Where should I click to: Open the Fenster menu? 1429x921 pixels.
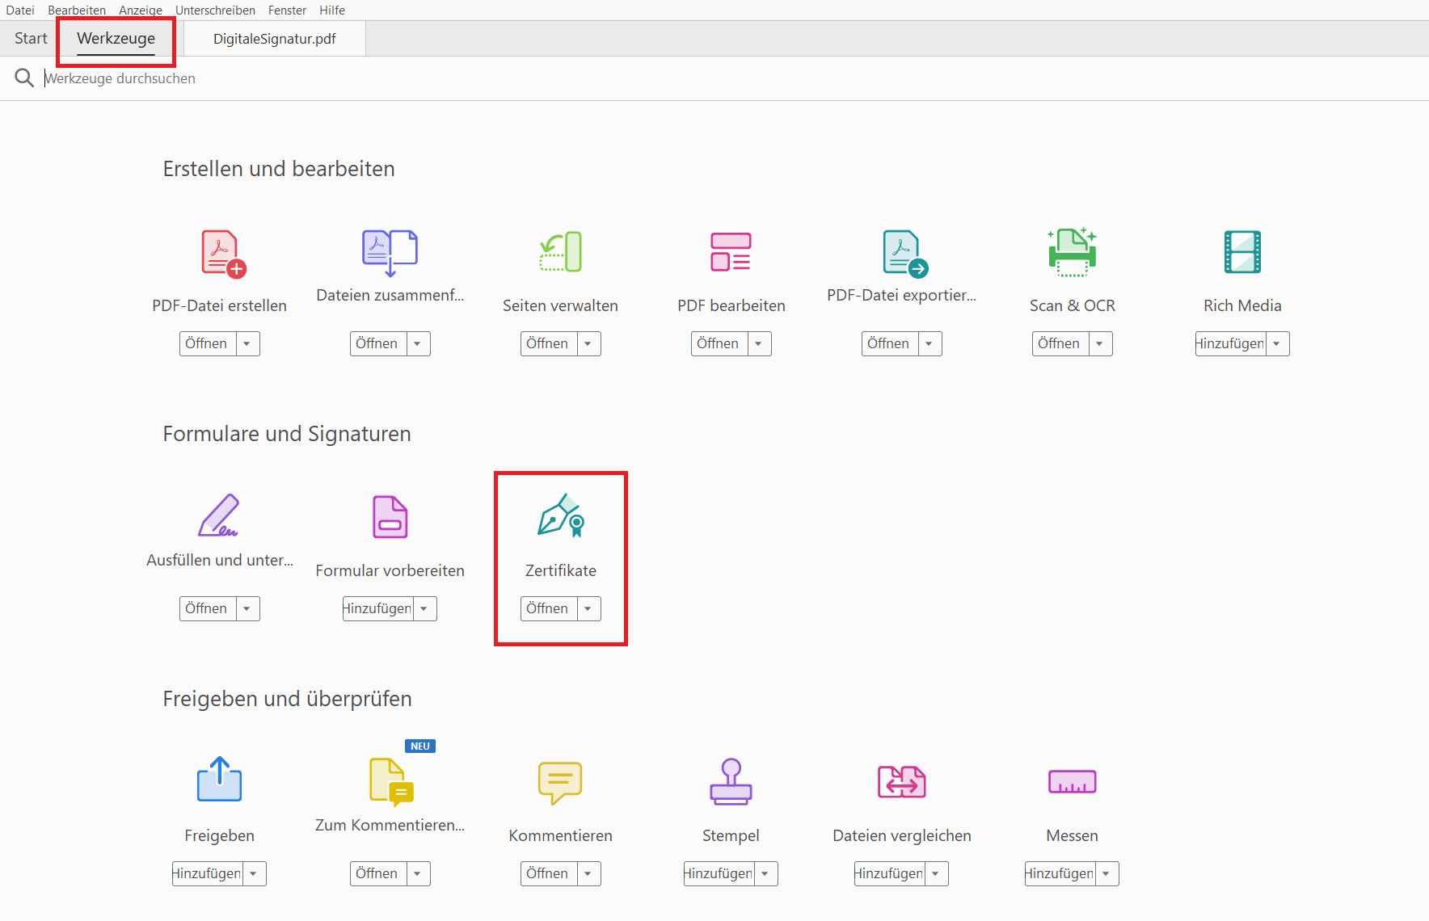(x=287, y=10)
